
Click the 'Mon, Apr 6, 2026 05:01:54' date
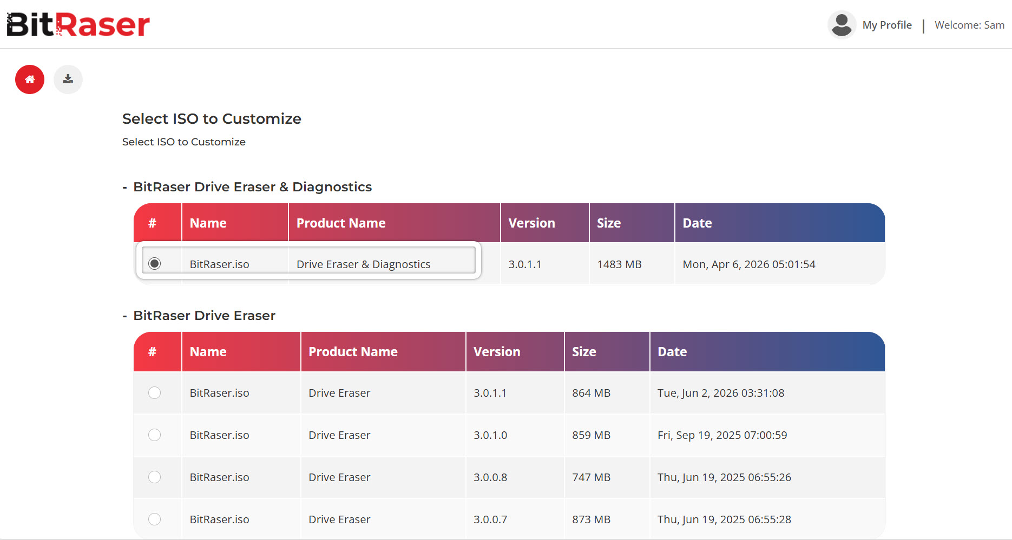[749, 264]
